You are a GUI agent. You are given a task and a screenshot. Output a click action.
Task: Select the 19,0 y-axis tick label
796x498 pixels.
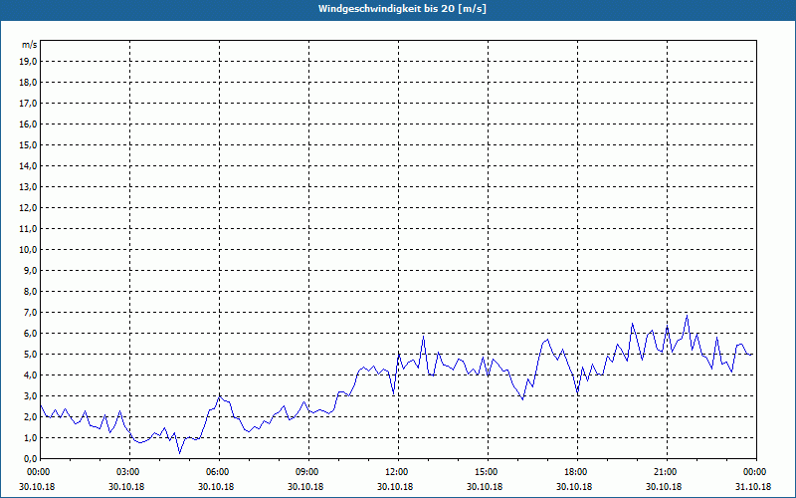point(29,61)
